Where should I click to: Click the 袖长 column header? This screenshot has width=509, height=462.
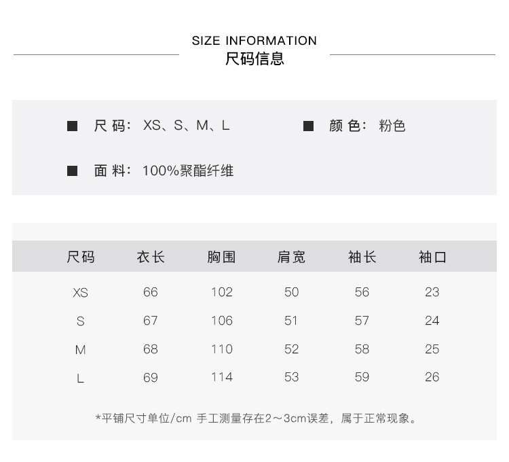[x=362, y=257]
